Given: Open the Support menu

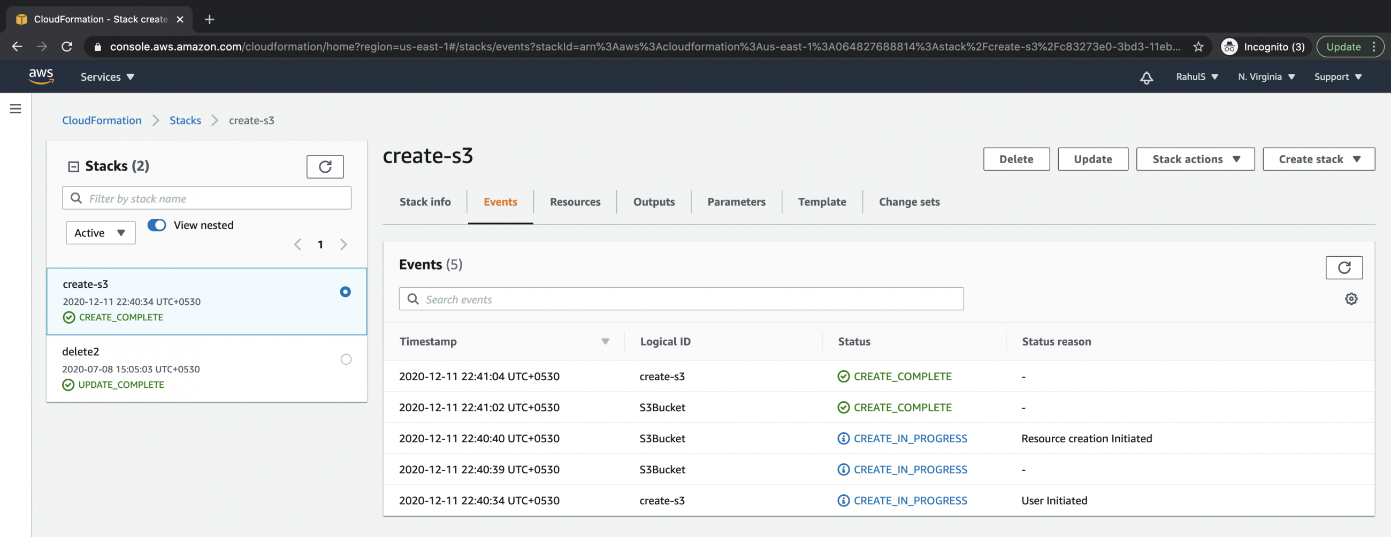Looking at the screenshot, I should click(x=1337, y=76).
